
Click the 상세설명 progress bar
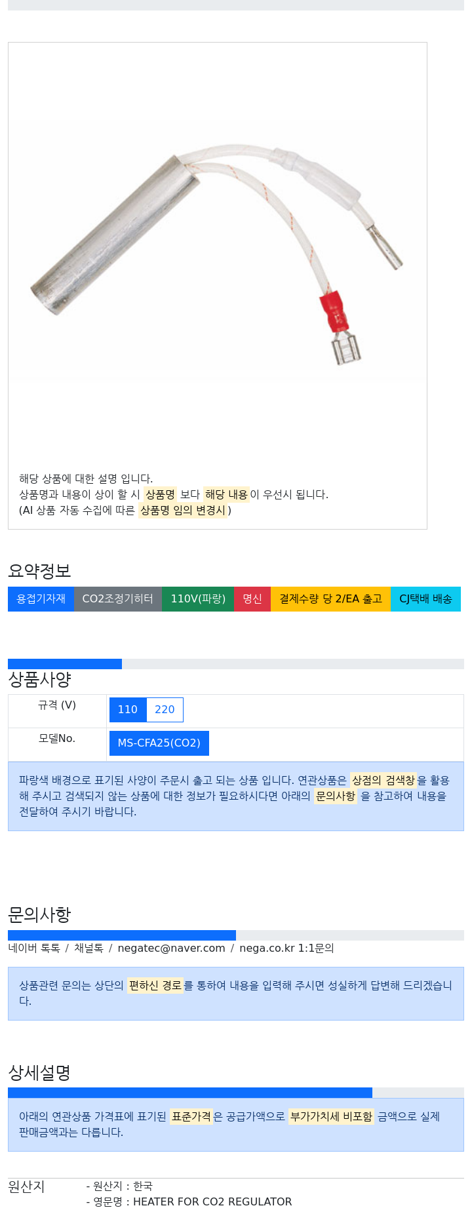[236, 1093]
